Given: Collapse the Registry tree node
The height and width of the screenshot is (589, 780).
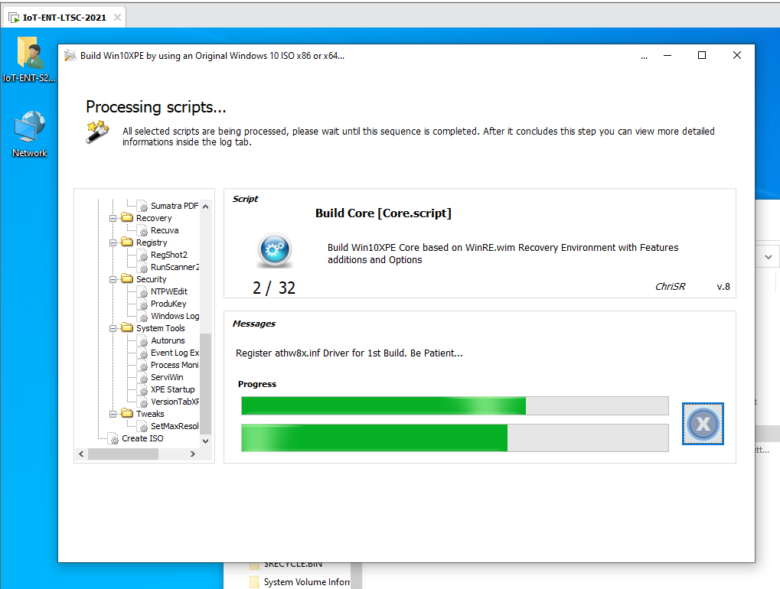Looking at the screenshot, I should coord(113,242).
